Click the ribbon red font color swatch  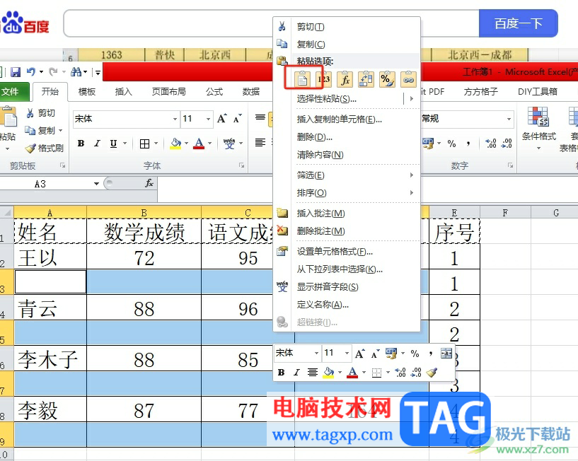tap(199, 144)
